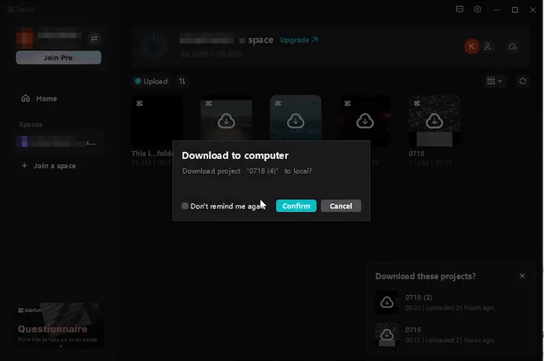The image size is (544, 361).
Task: Go to Home in sidebar
Action: pos(46,99)
